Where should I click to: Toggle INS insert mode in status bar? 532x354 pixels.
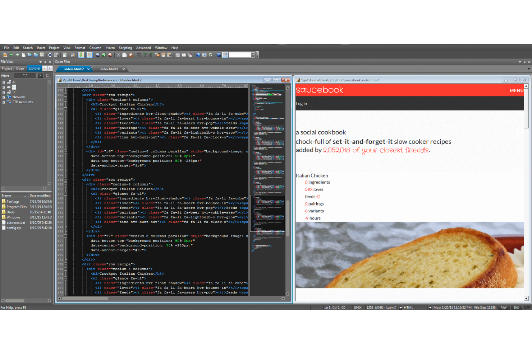(x=516, y=307)
